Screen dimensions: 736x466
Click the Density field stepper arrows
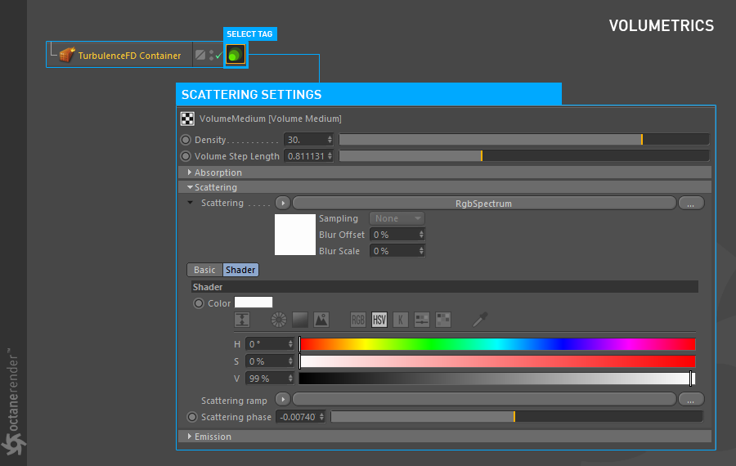click(x=330, y=140)
